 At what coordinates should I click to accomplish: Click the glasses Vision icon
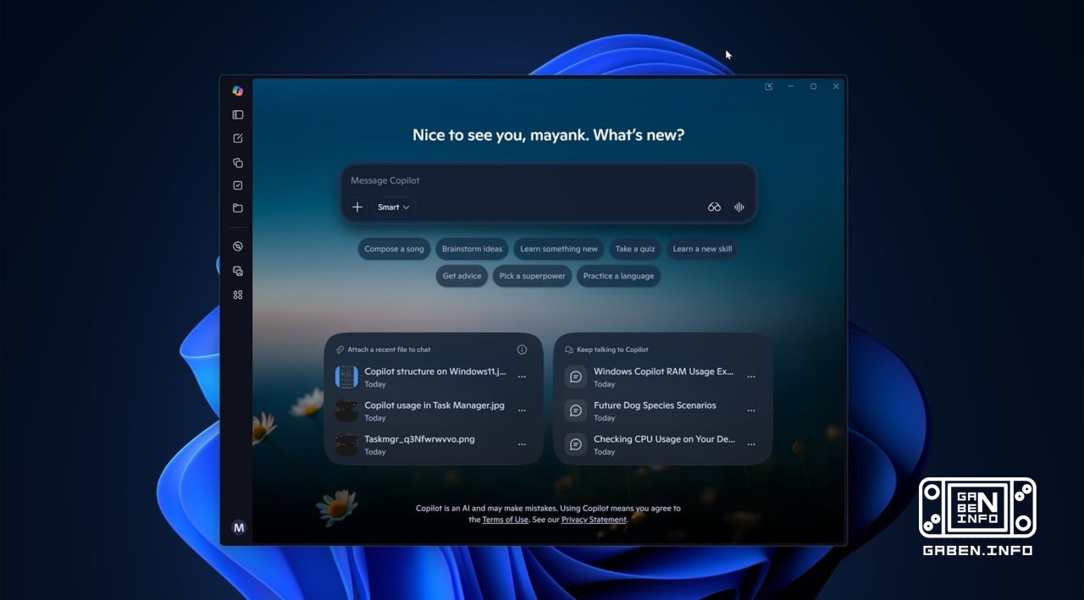click(x=714, y=207)
